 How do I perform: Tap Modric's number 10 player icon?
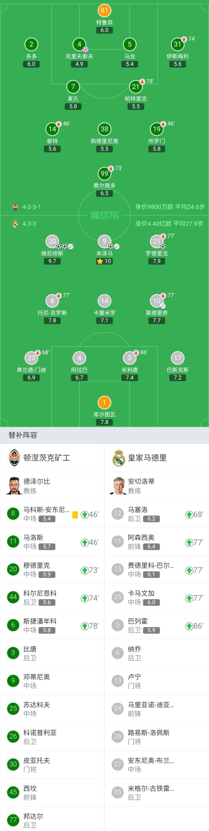coord(156,301)
